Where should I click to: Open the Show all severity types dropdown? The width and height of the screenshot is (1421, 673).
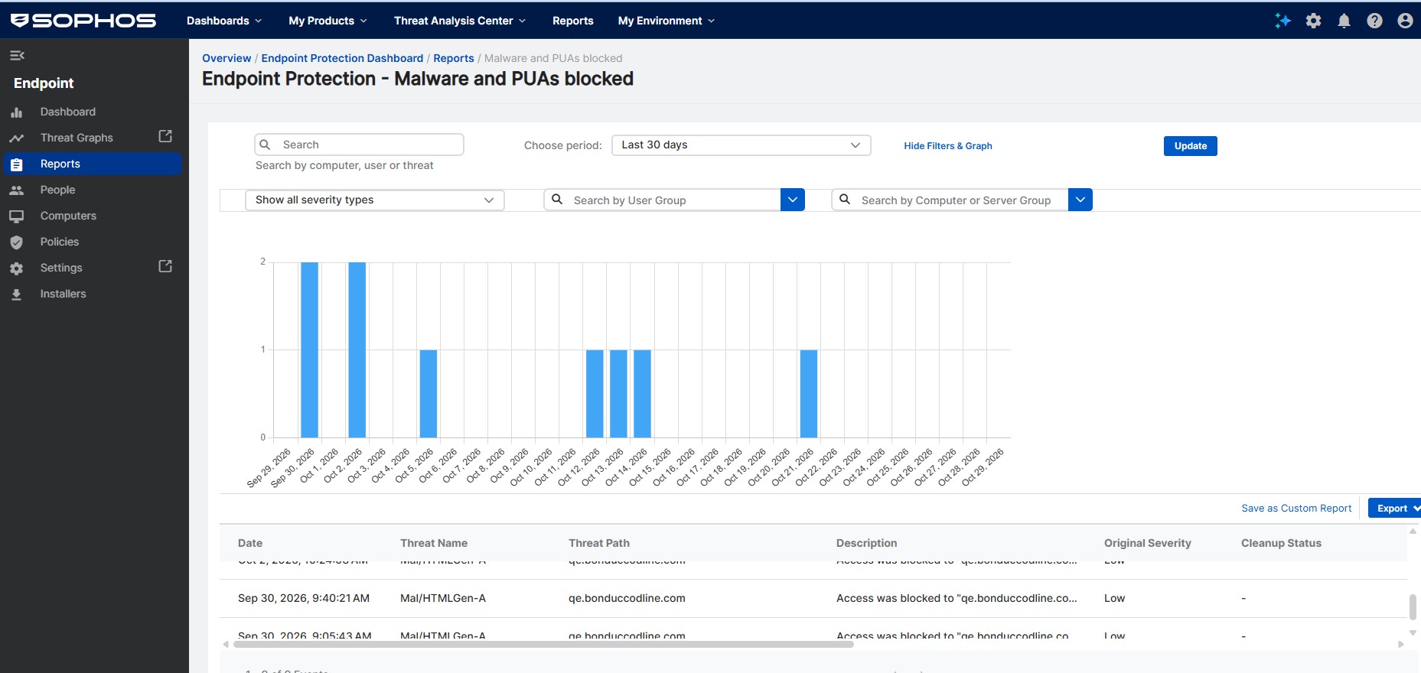click(375, 200)
